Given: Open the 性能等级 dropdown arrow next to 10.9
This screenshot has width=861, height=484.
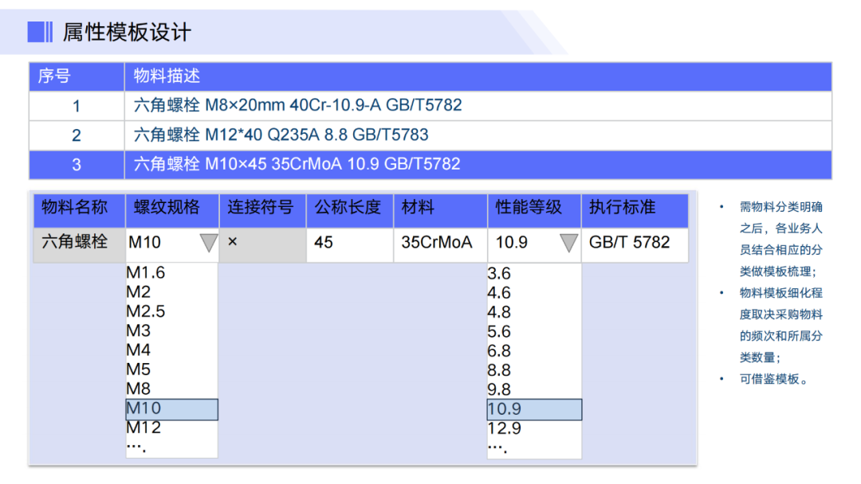Looking at the screenshot, I should click(568, 243).
